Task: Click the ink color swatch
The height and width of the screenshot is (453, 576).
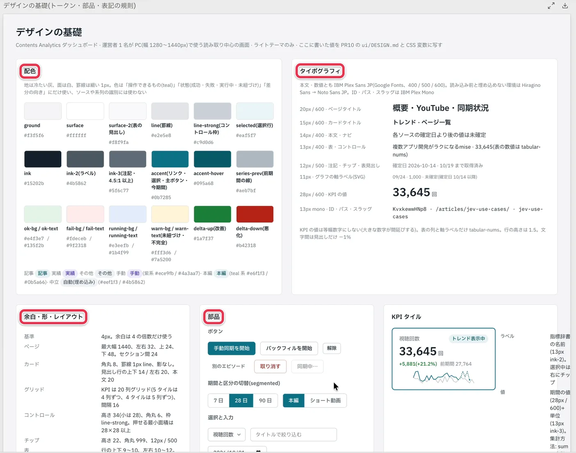Action: 43,159
